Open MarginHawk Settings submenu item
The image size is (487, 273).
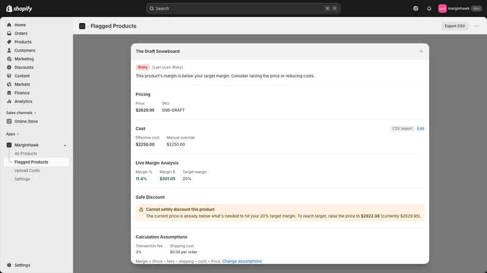click(x=22, y=179)
